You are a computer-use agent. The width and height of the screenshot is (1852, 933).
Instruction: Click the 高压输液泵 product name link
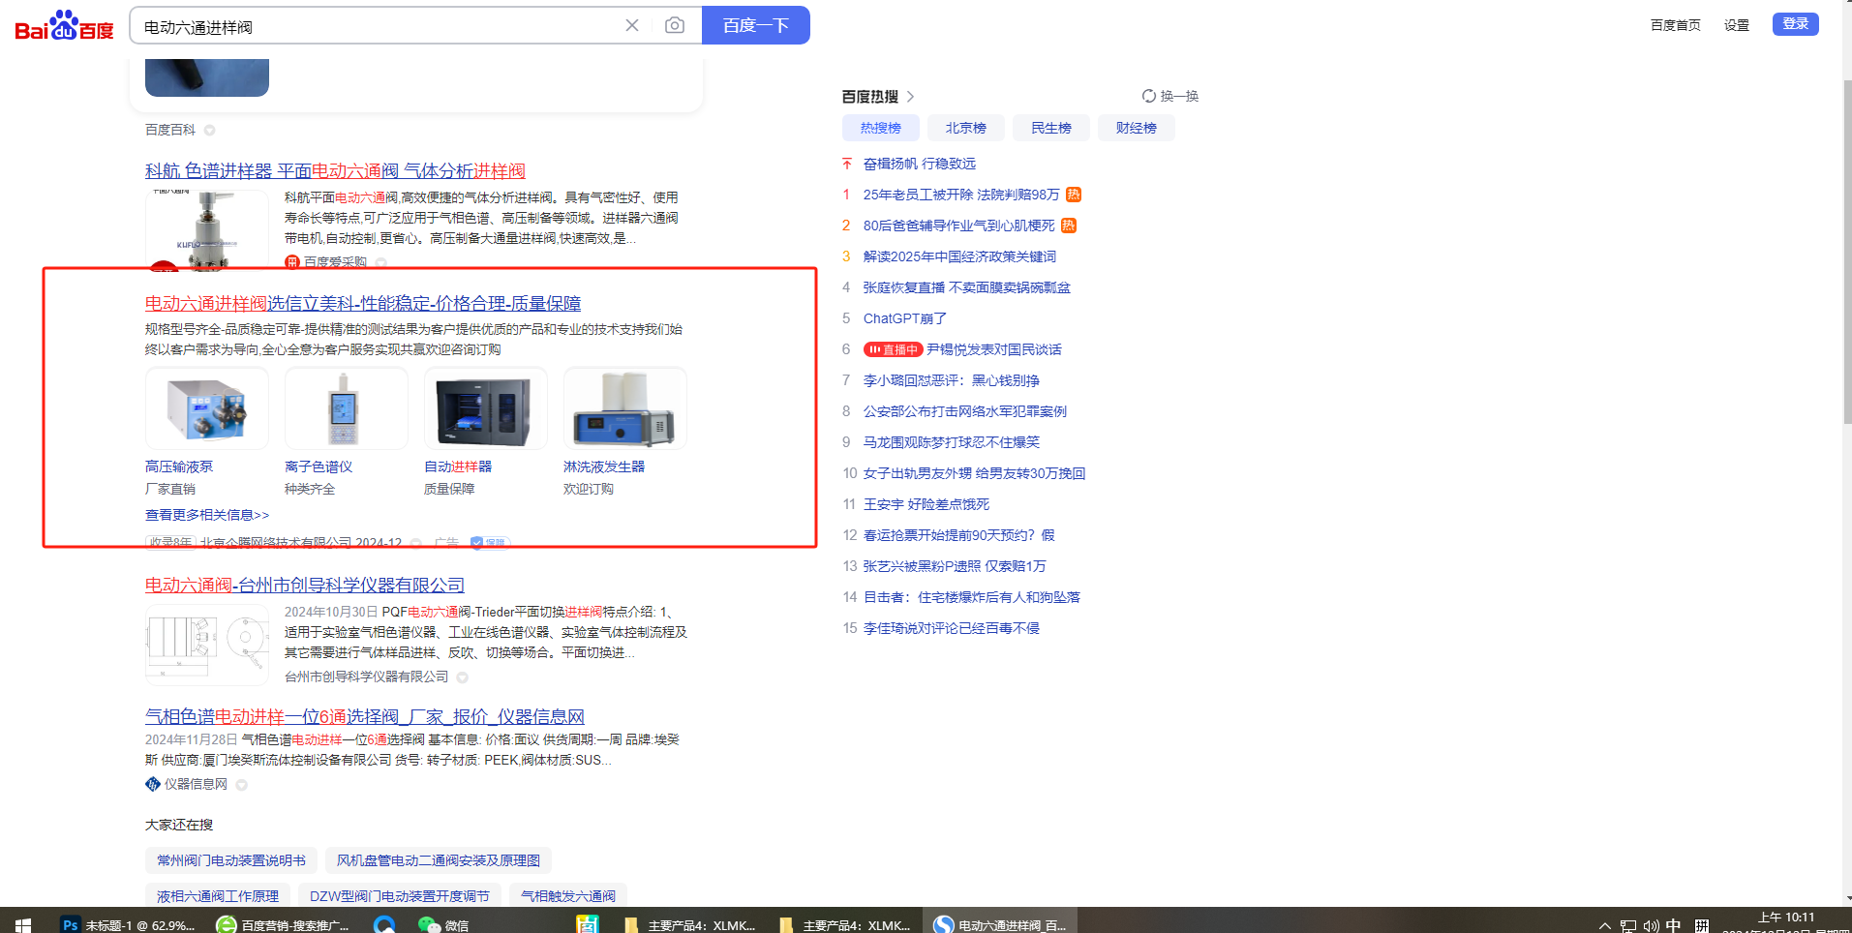click(179, 466)
